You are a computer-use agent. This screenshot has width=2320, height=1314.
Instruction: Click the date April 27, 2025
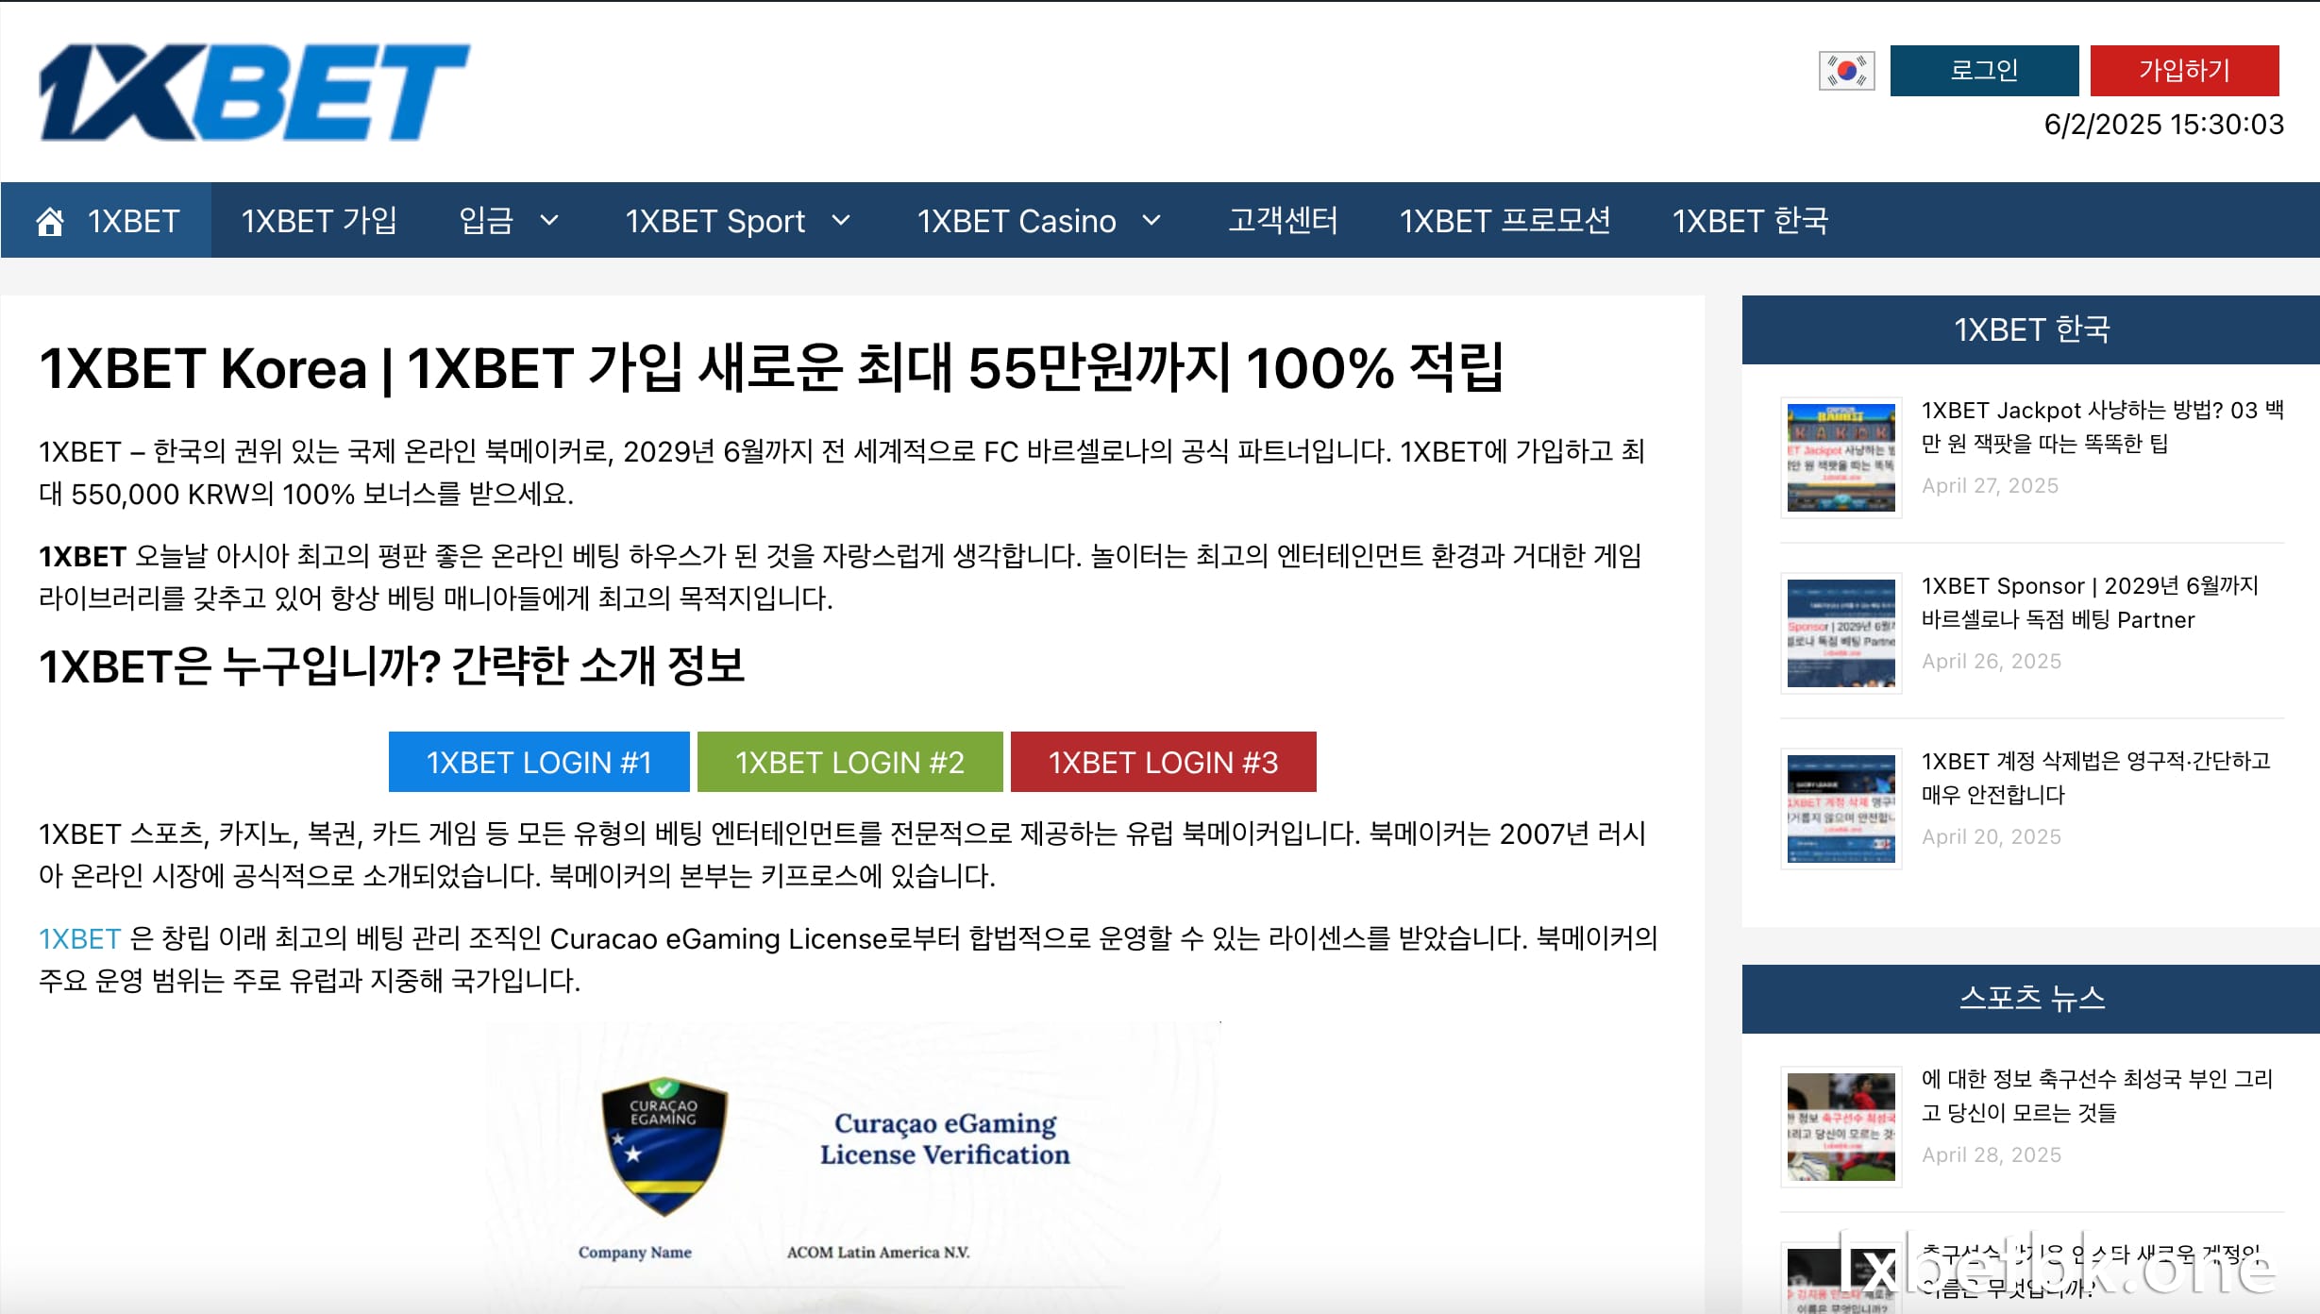tap(1990, 485)
